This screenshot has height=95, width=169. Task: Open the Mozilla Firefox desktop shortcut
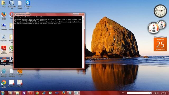[x=4, y=16]
